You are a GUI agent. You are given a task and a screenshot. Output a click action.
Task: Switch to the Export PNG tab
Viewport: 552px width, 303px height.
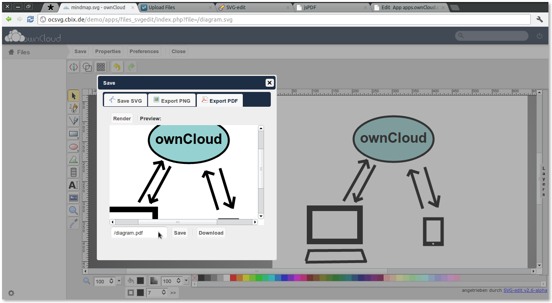(172, 100)
